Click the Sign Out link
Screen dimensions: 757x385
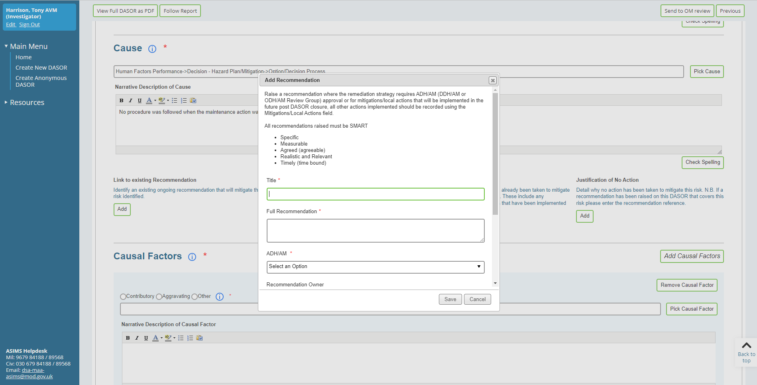pos(29,25)
